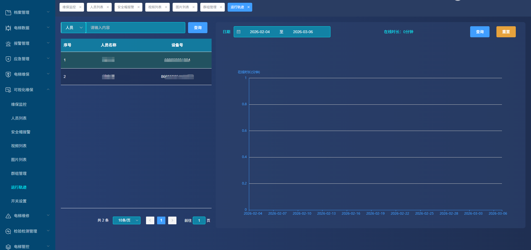Collapse the 可视化维保 menu section

[x=48, y=90]
